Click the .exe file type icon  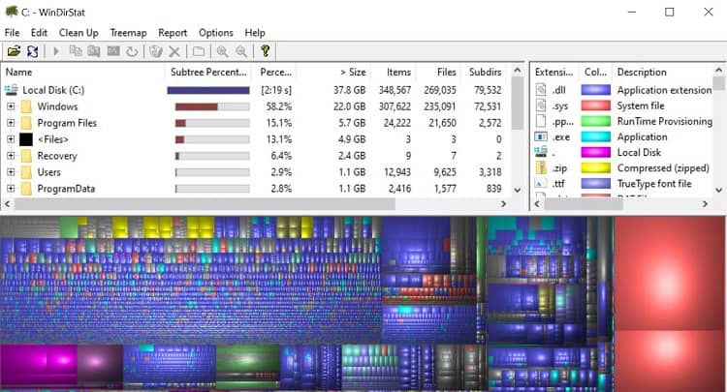coord(541,136)
